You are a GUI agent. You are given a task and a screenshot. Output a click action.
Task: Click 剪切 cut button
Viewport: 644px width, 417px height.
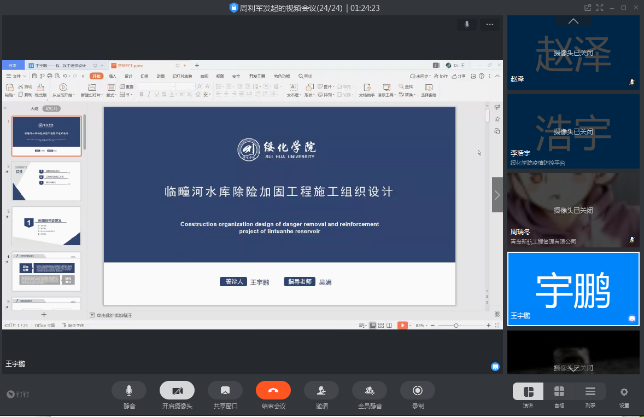pyautogui.click(x=25, y=87)
